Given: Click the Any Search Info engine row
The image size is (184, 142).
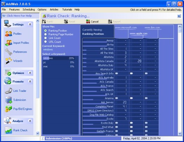Looking at the screenshot, I should pyautogui.click(x=121, y=73).
